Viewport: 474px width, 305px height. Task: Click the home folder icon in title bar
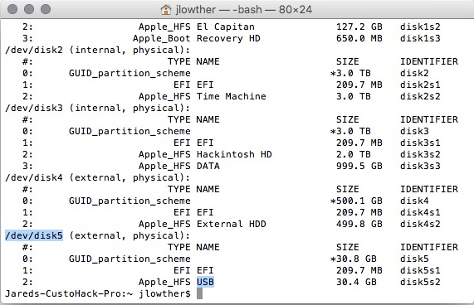166,10
